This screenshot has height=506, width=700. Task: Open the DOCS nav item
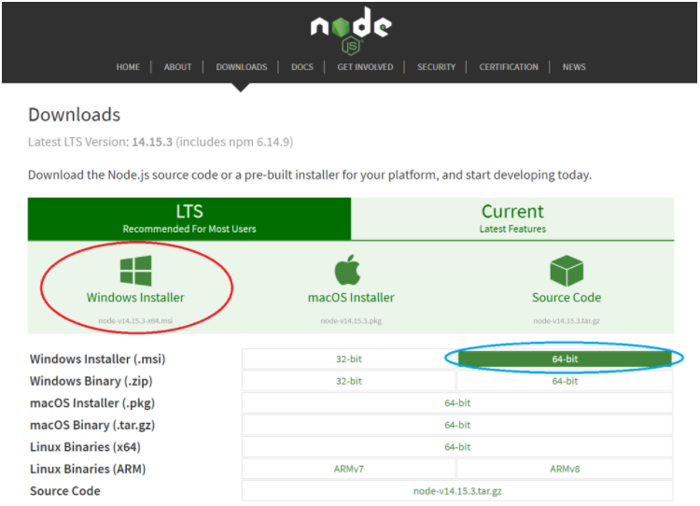(302, 67)
